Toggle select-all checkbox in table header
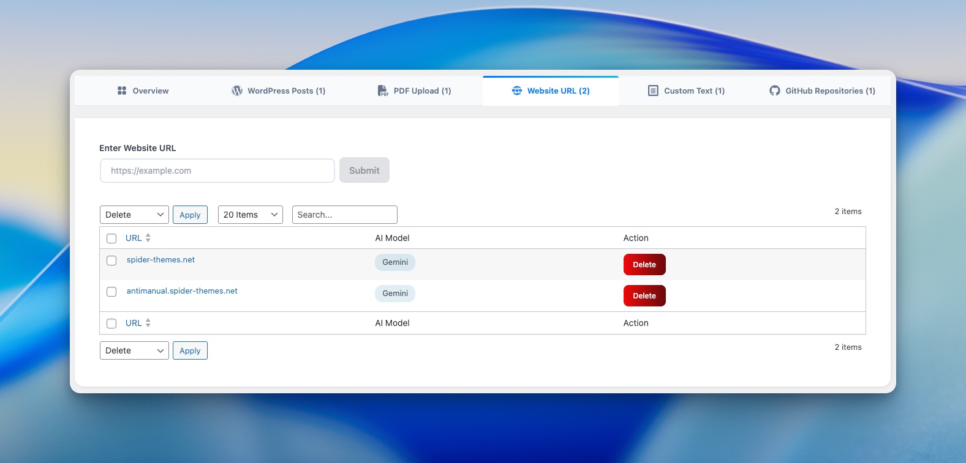 [x=111, y=239]
